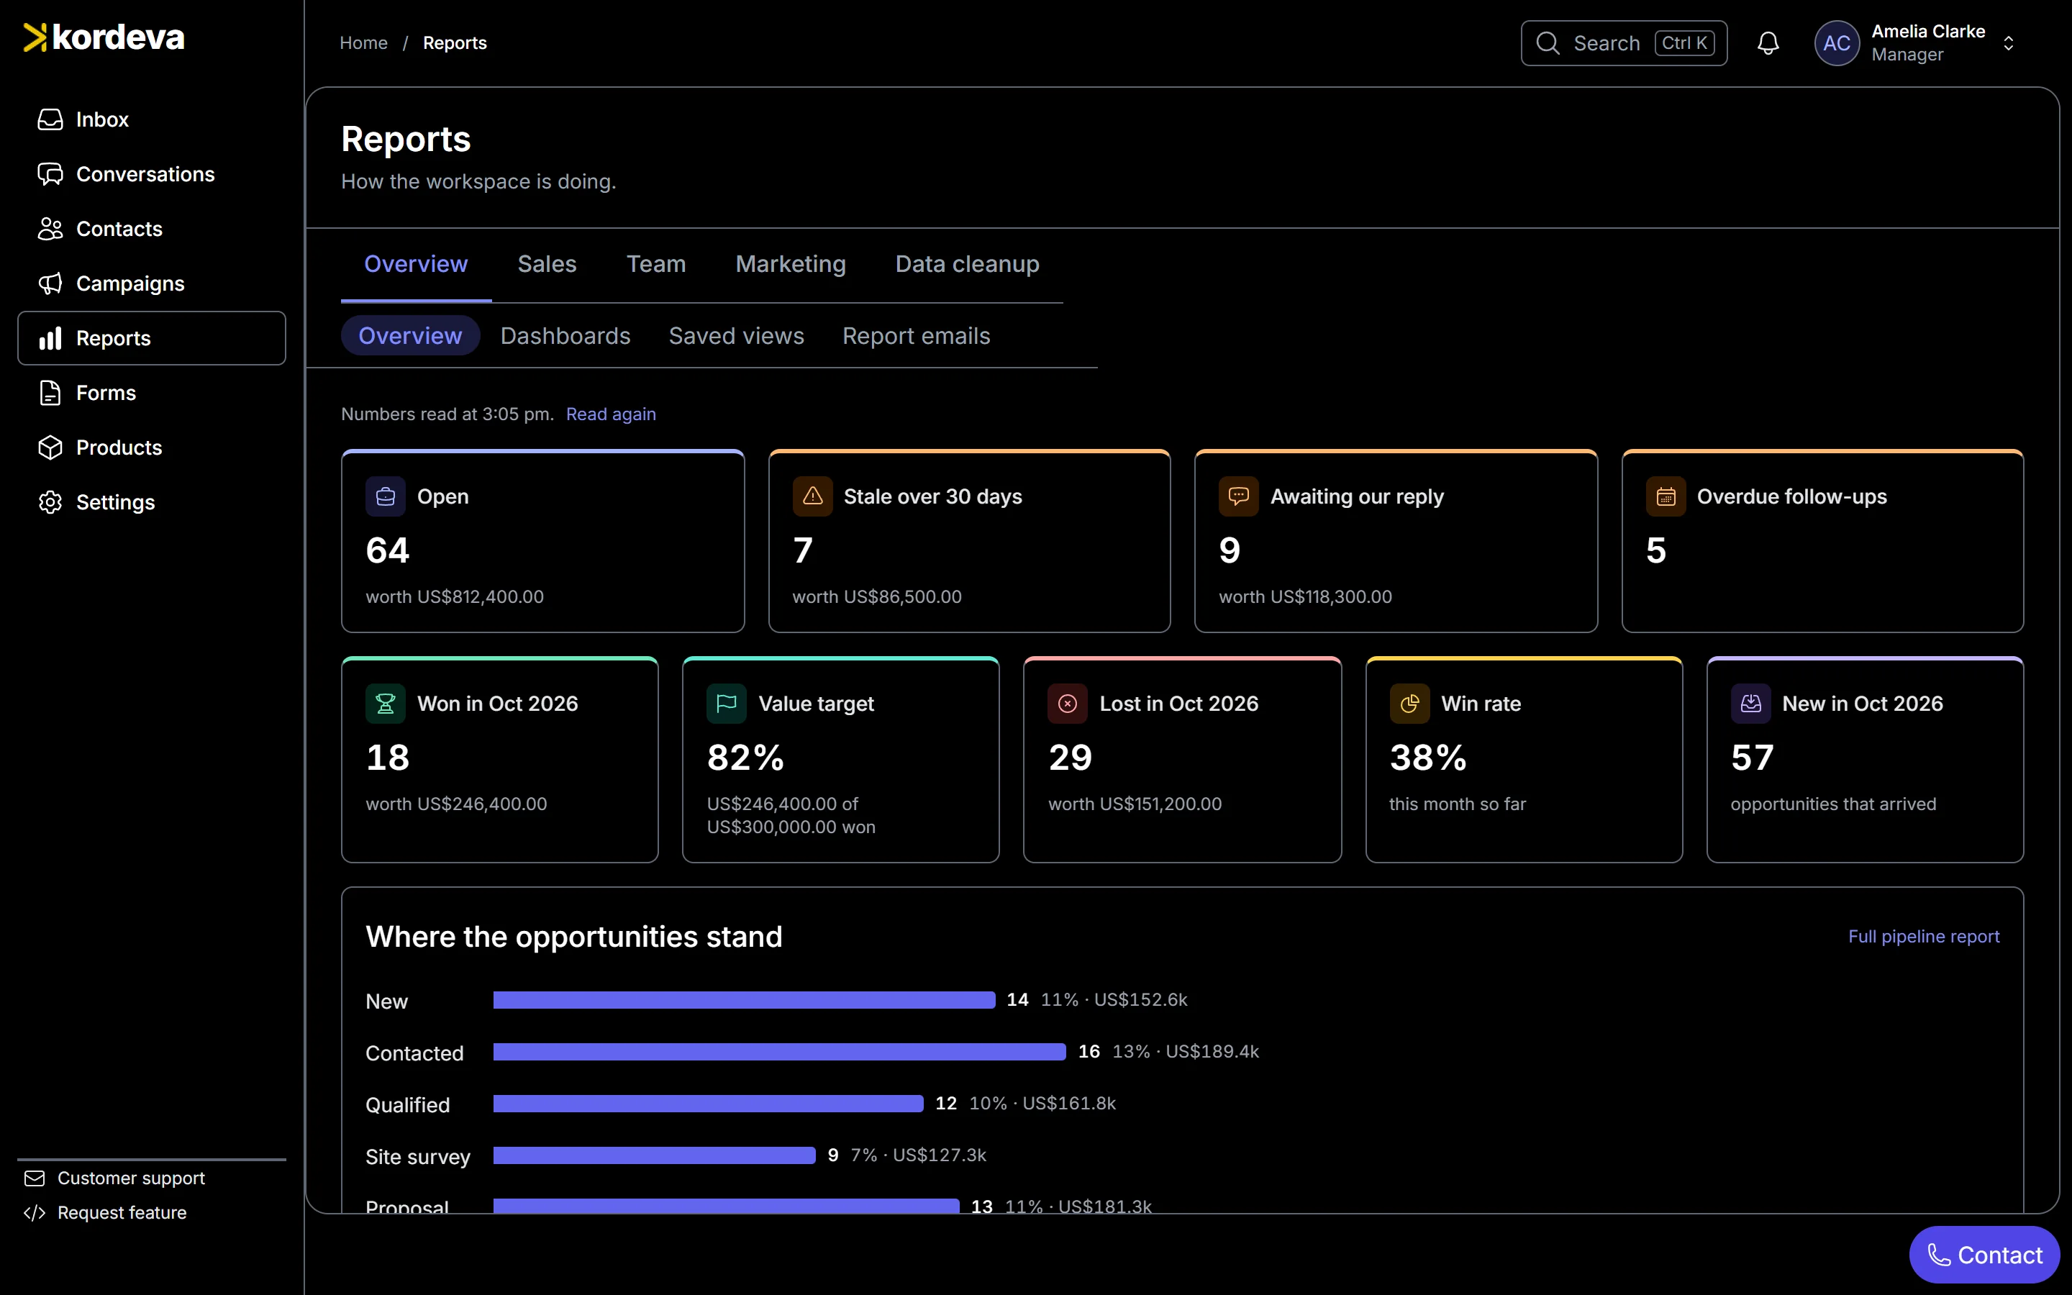2072x1295 pixels.
Task: Click the Overdue follow-ups calendar icon
Action: (1666, 496)
